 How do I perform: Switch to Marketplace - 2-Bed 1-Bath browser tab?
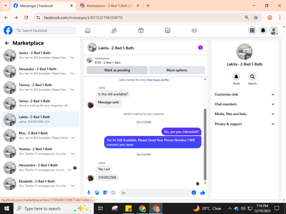click(x=109, y=6)
